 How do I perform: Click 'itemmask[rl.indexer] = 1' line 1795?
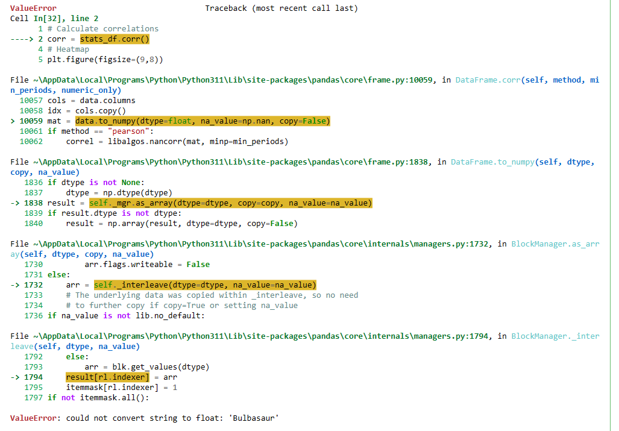point(122,388)
